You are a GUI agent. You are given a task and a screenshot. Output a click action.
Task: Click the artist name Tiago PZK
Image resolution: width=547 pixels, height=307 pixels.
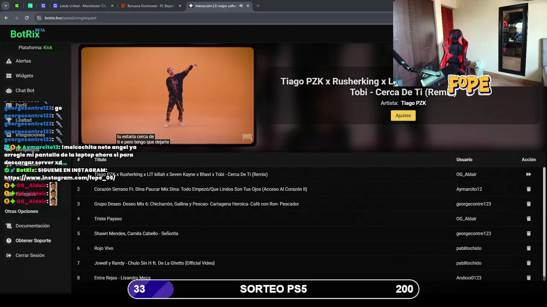point(413,103)
